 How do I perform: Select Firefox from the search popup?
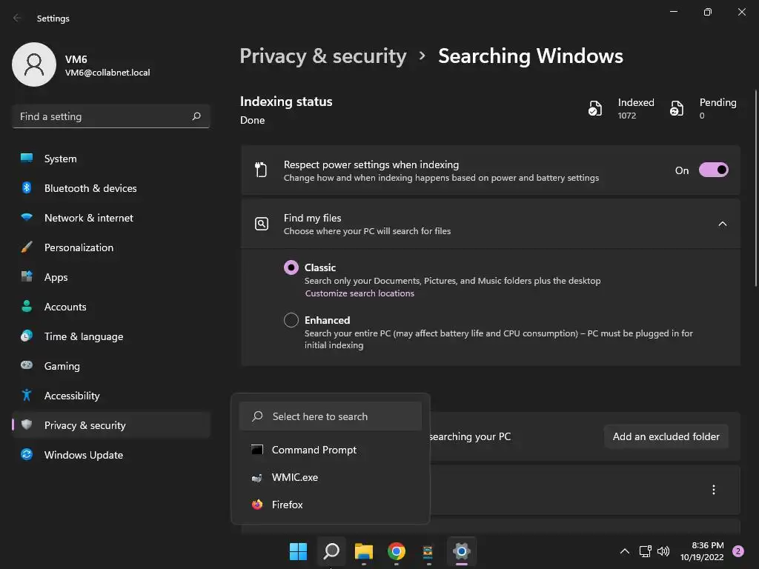coord(287,505)
